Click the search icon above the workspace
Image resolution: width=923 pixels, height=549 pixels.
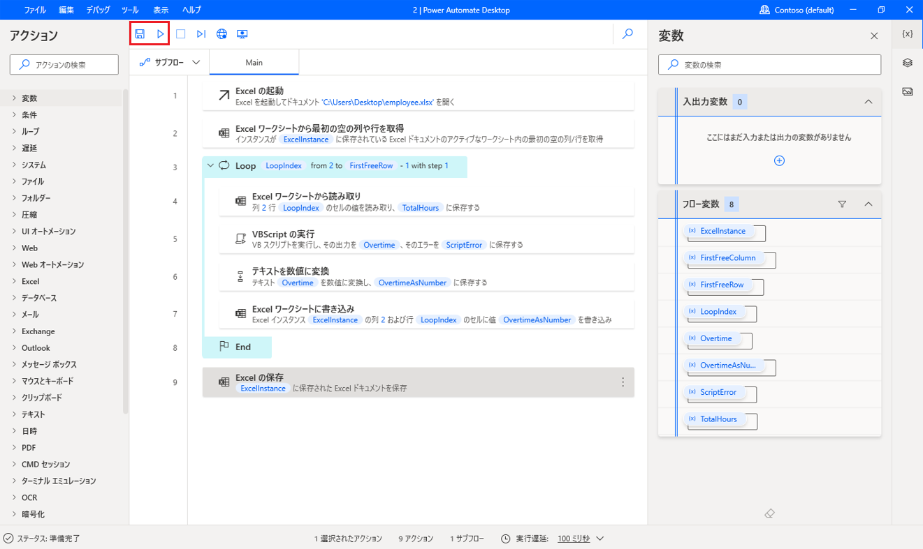[627, 33]
